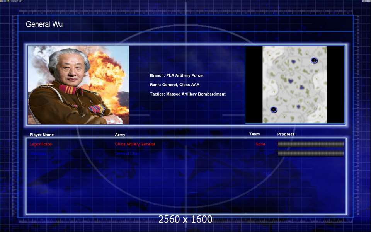Click the blue player's loading progress bar
The height and width of the screenshot is (232, 371).
[311, 154]
